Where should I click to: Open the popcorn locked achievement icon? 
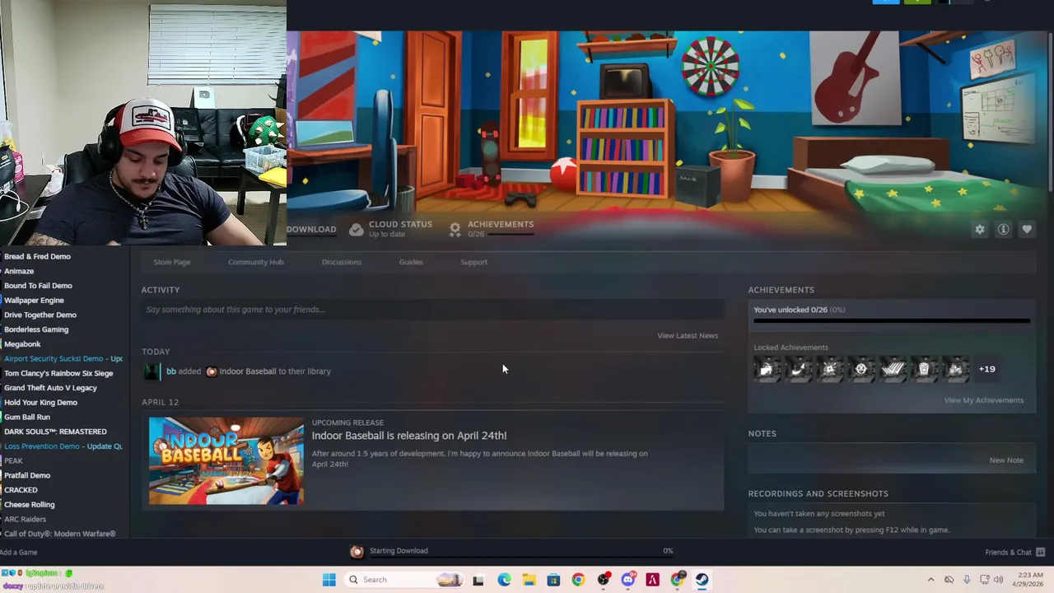tap(924, 369)
